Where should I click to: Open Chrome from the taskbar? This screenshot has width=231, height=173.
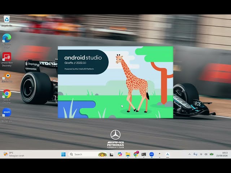[136, 154]
